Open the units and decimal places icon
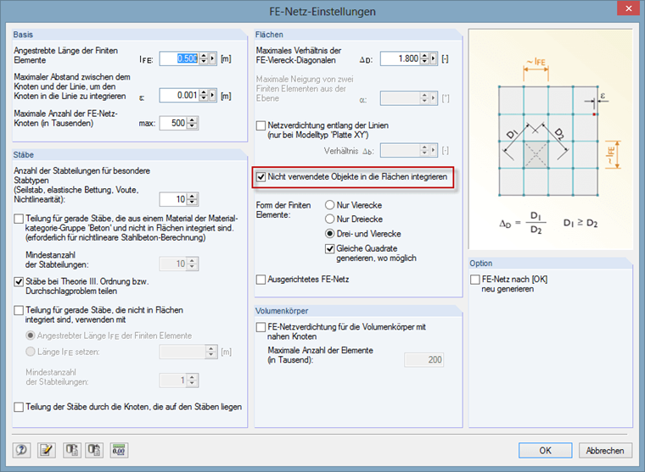645x472 pixels. click(120, 450)
